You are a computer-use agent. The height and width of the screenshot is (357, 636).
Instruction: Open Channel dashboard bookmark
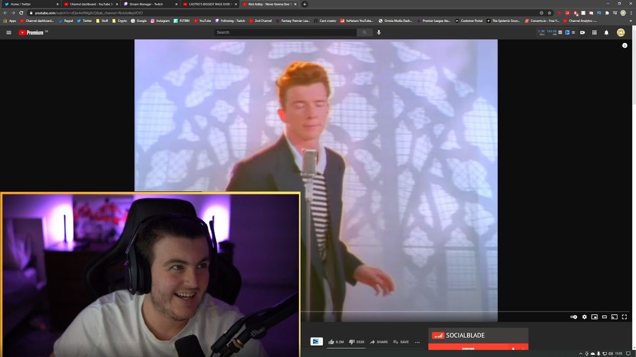pos(37,21)
